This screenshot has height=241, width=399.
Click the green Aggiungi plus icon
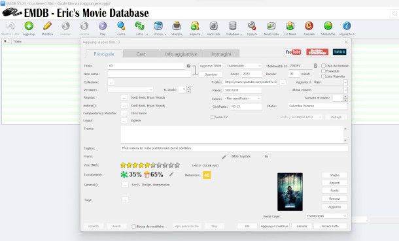29,26
